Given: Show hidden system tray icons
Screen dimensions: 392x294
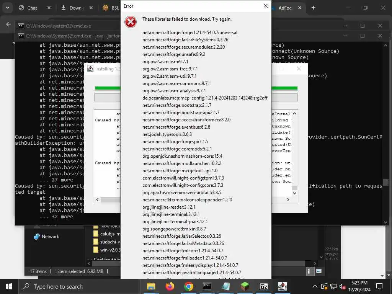Looking at the screenshot, I should [x=315, y=286].
